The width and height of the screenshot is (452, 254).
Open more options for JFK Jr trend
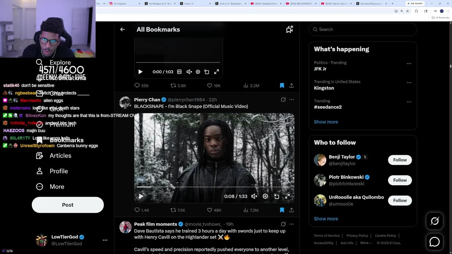pyautogui.click(x=409, y=64)
